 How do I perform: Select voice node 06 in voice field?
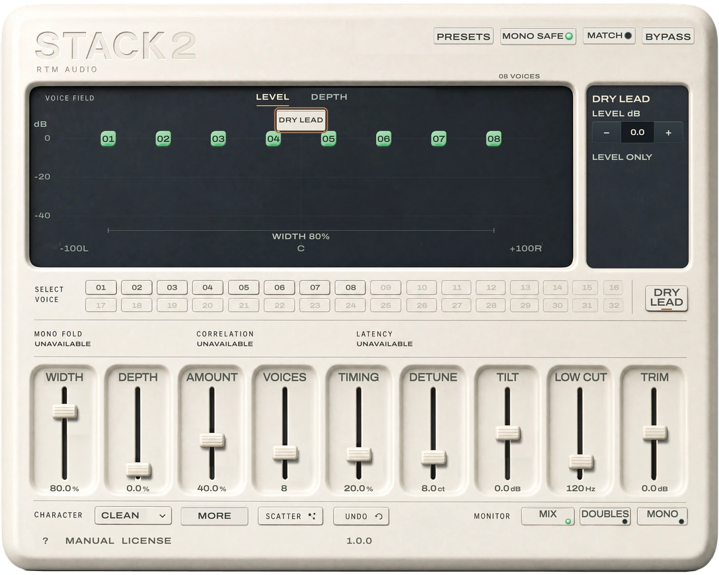point(384,139)
